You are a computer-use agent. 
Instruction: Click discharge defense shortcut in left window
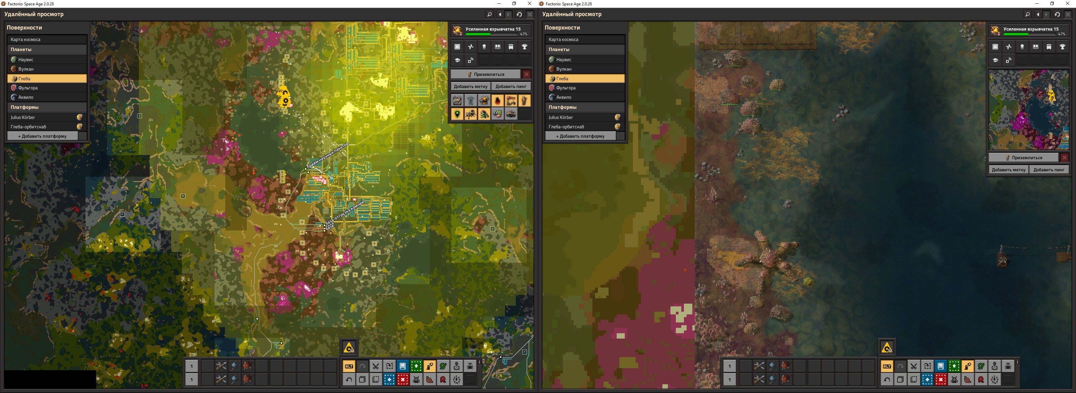tap(457, 380)
